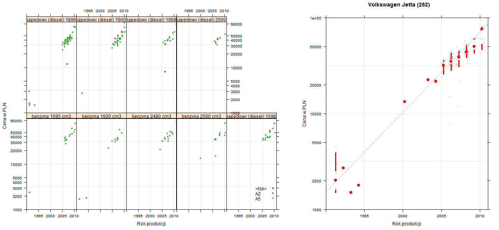Click the '1e+05' tick label in Jetta chart
This screenshot has width=499, height=230.
coord(316,18)
